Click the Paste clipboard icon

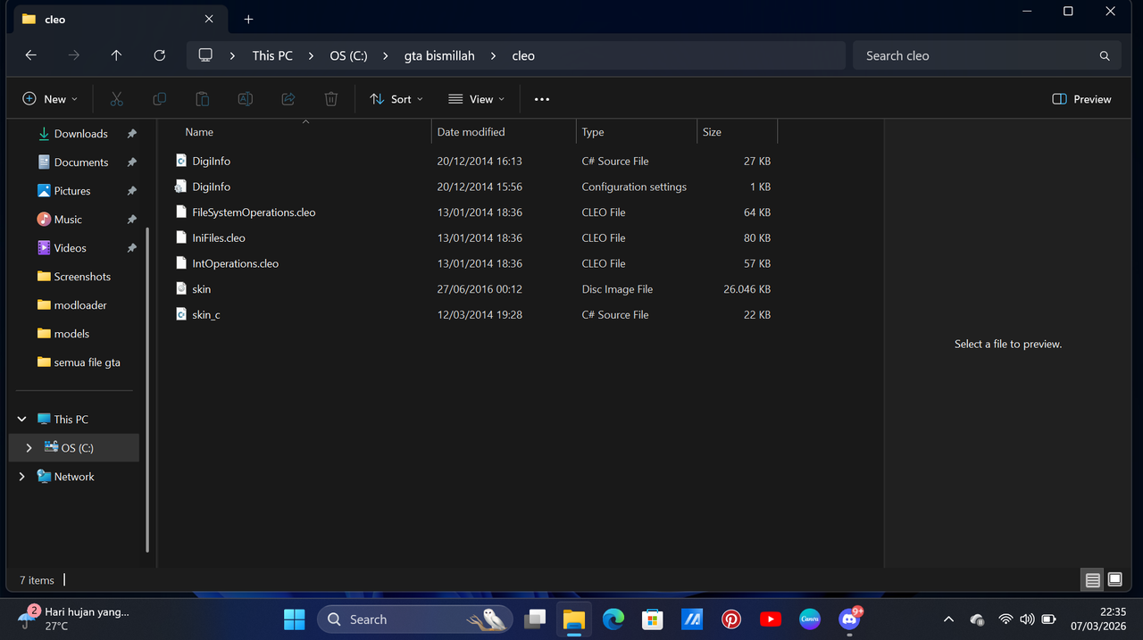[x=203, y=99]
